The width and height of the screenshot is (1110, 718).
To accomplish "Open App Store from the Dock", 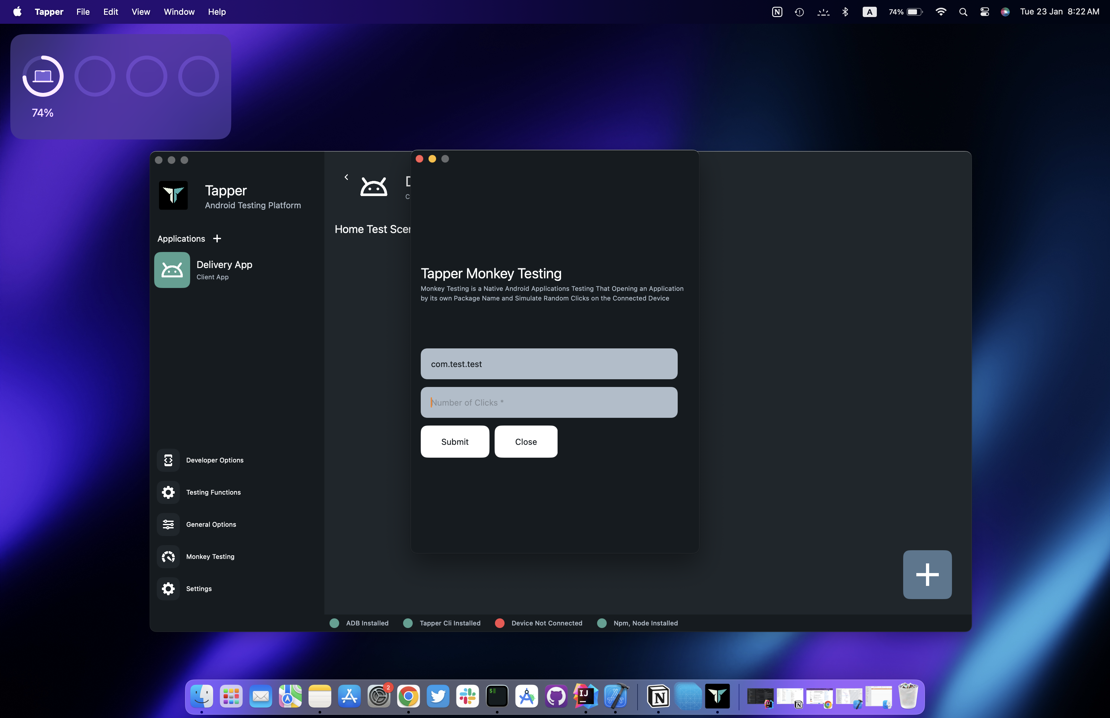I will click(x=349, y=696).
